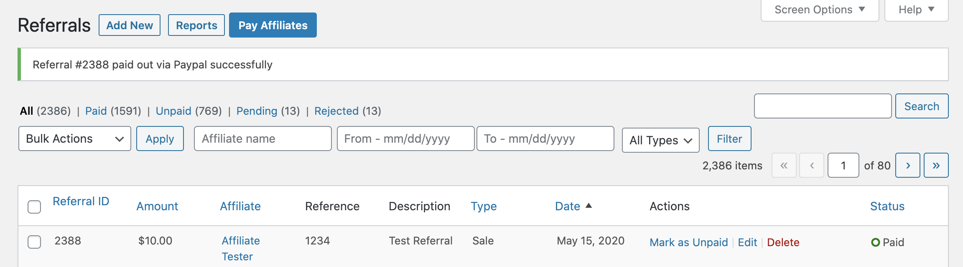
Task: Click the Date sort ascending arrow
Action: pos(588,206)
